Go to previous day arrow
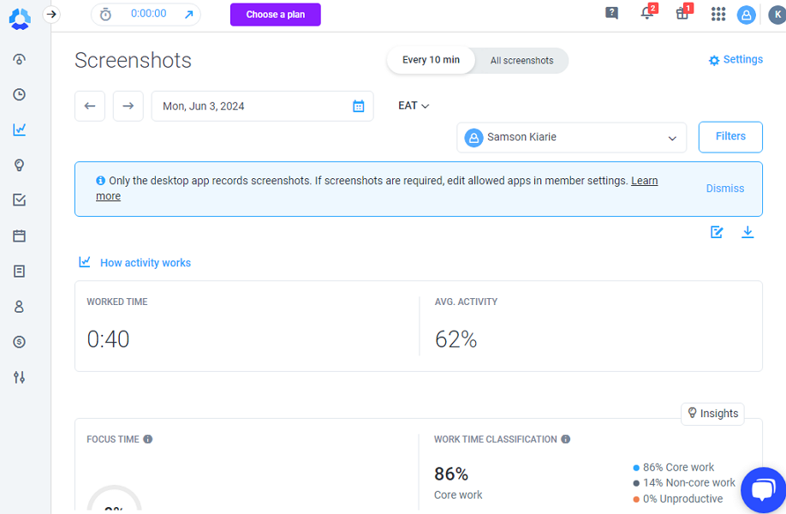Viewport: 786px width, 514px height. (90, 106)
